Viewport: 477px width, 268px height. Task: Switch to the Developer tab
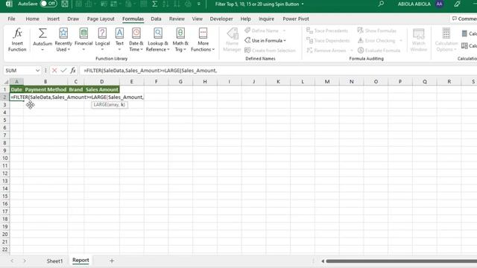pyautogui.click(x=221, y=19)
